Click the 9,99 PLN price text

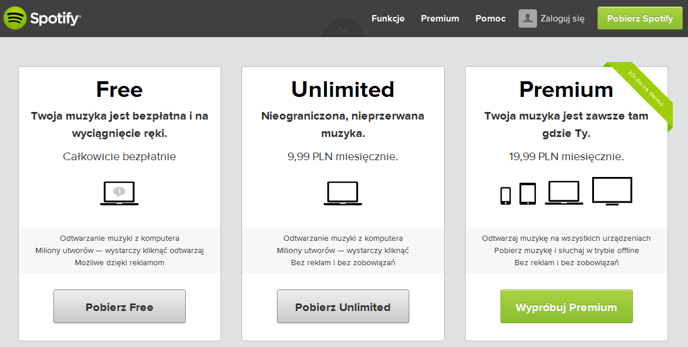343,156
